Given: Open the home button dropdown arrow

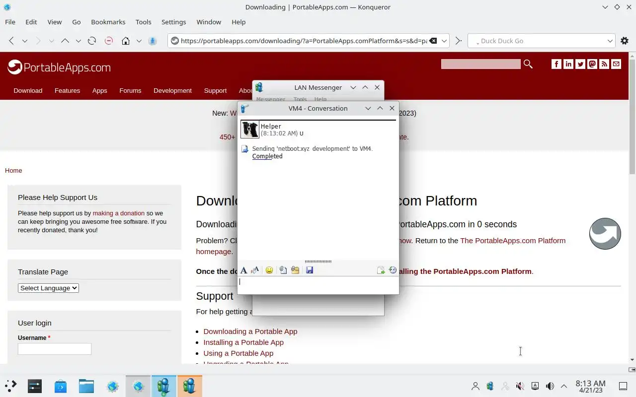Looking at the screenshot, I should tap(139, 41).
